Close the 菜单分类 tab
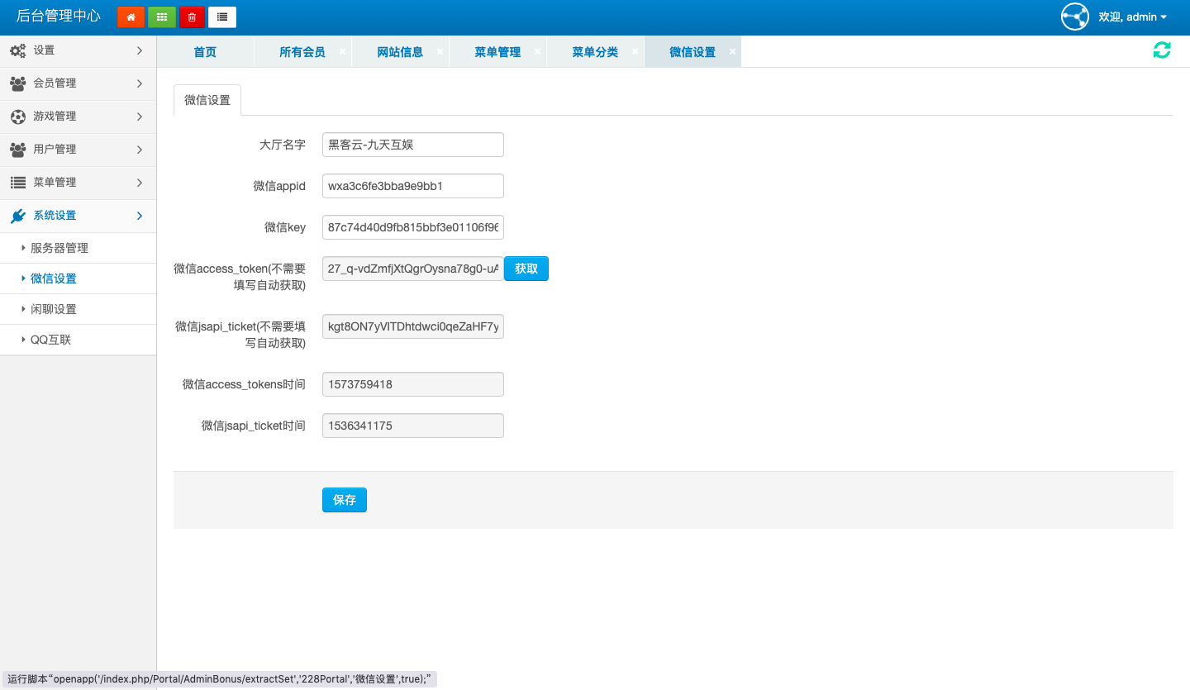The height and width of the screenshot is (690, 1190). 635,51
